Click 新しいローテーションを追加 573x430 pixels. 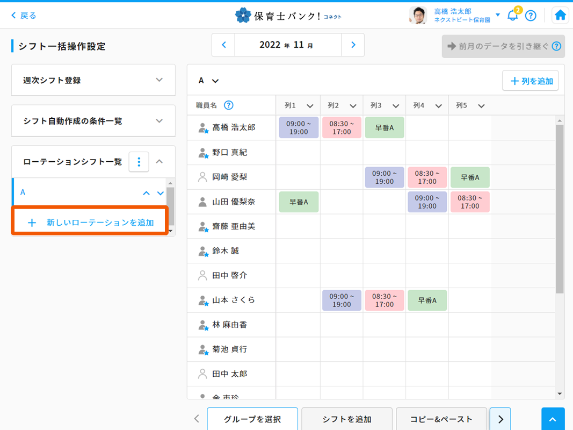[90, 223]
